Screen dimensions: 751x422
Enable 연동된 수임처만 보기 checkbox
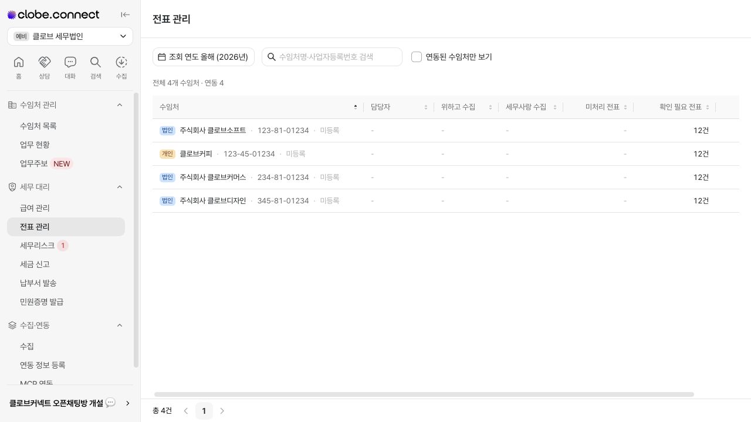pyautogui.click(x=417, y=57)
